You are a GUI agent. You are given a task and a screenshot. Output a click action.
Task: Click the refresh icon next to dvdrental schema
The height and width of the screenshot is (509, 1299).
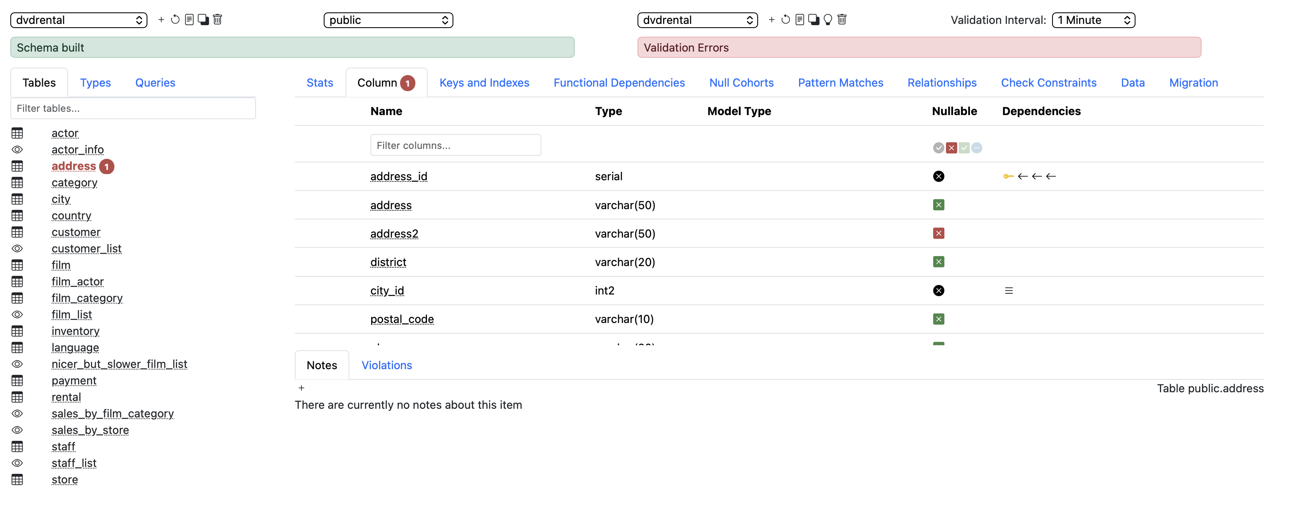pos(175,20)
